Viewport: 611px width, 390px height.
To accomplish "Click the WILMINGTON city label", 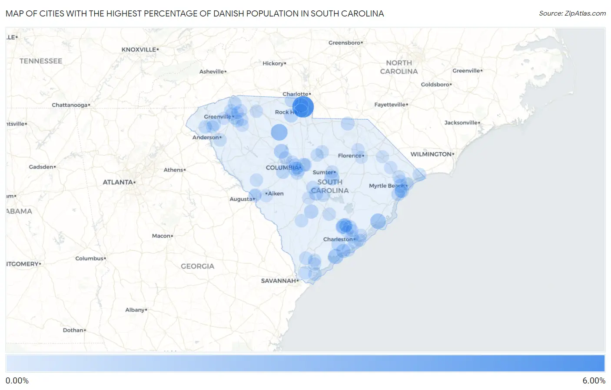I will [432, 154].
